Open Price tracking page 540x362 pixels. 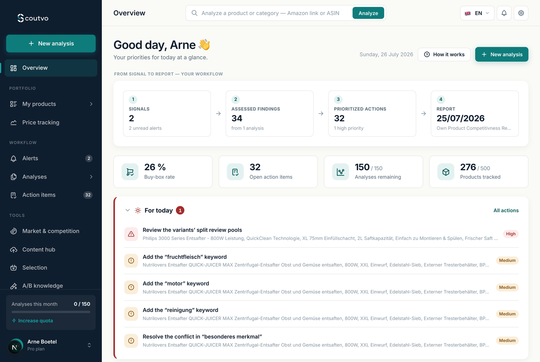tap(51, 122)
